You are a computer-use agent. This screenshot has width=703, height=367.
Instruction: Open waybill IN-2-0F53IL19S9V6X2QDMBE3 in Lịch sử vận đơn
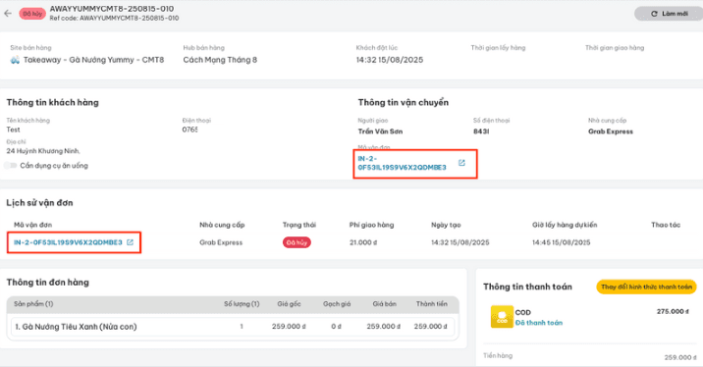[68, 242]
